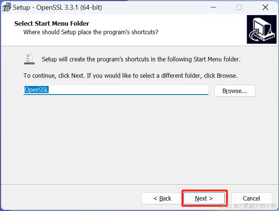Click the "Where should Setup place" subtitle text
The height and width of the screenshot is (211, 279).
[x=91, y=32]
